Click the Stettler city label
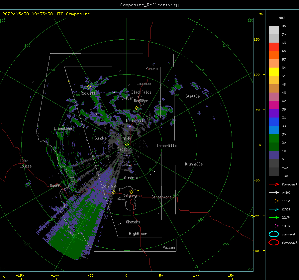Viewport: 299px width, 280px height. (x=194, y=96)
